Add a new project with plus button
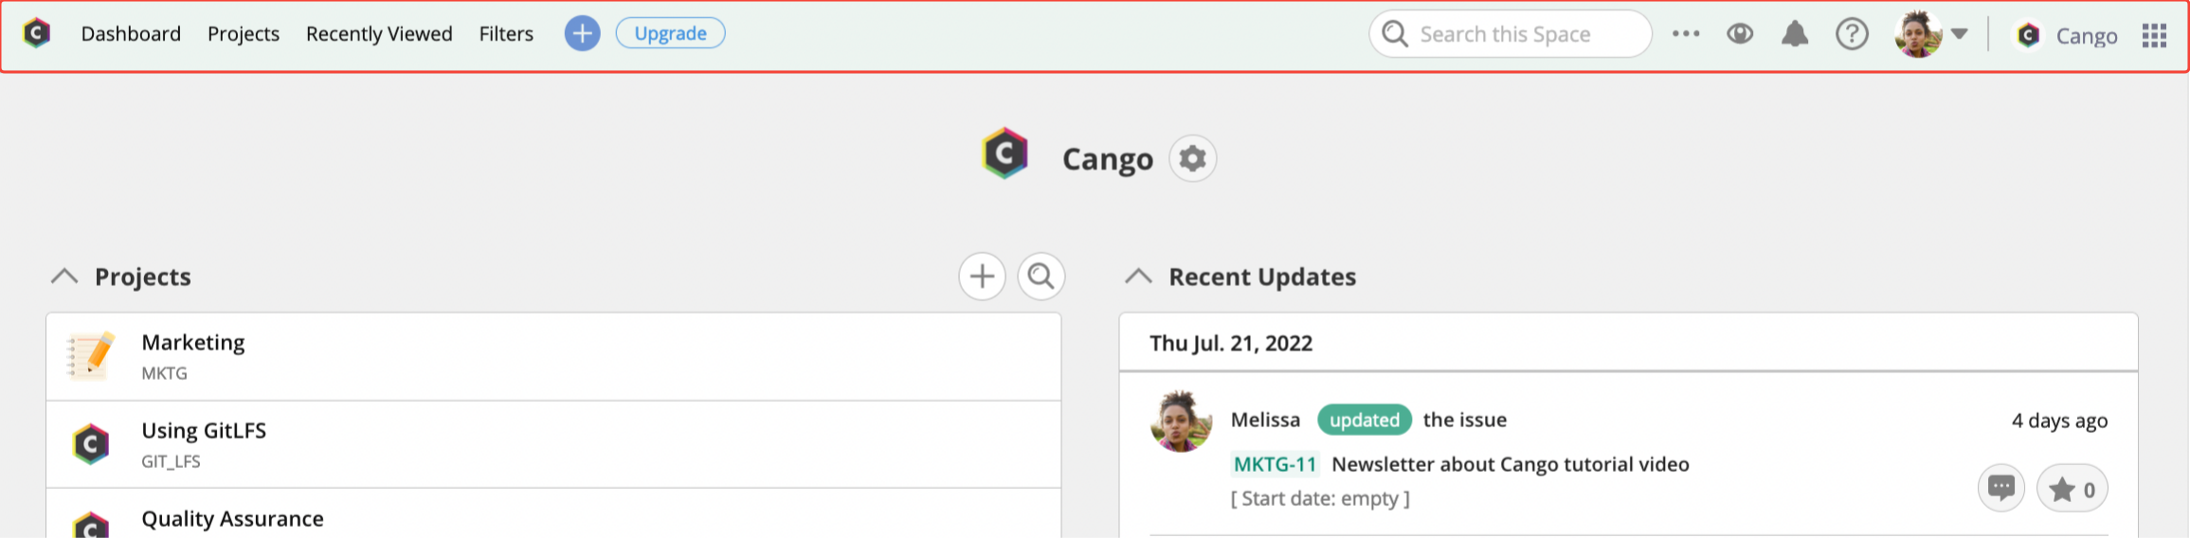 tap(982, 277)
